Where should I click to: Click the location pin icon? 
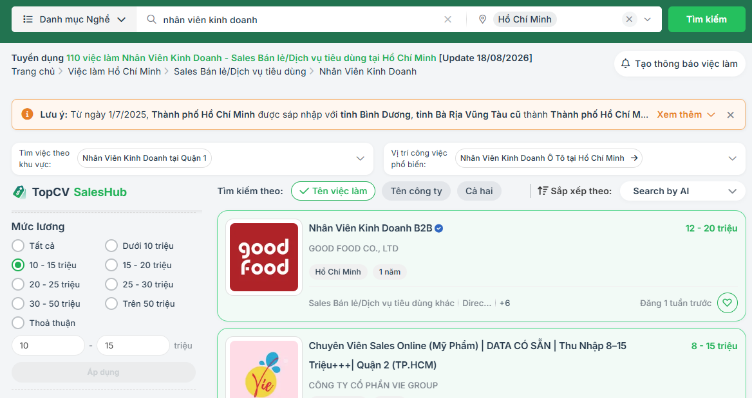point(482,20)
